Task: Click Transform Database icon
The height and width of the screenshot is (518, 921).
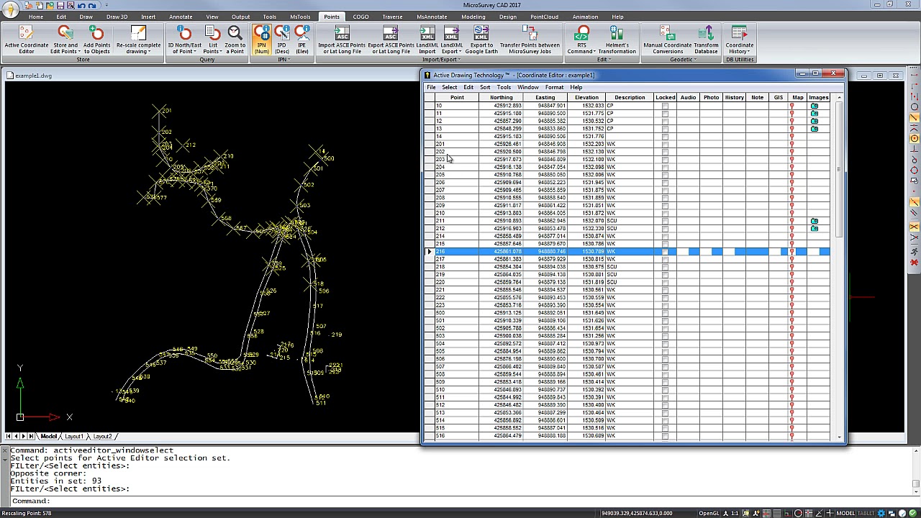Action: (x=706, y=40)
